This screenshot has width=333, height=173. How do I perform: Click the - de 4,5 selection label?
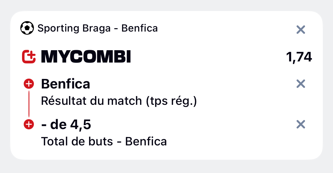tap(66, 125)
